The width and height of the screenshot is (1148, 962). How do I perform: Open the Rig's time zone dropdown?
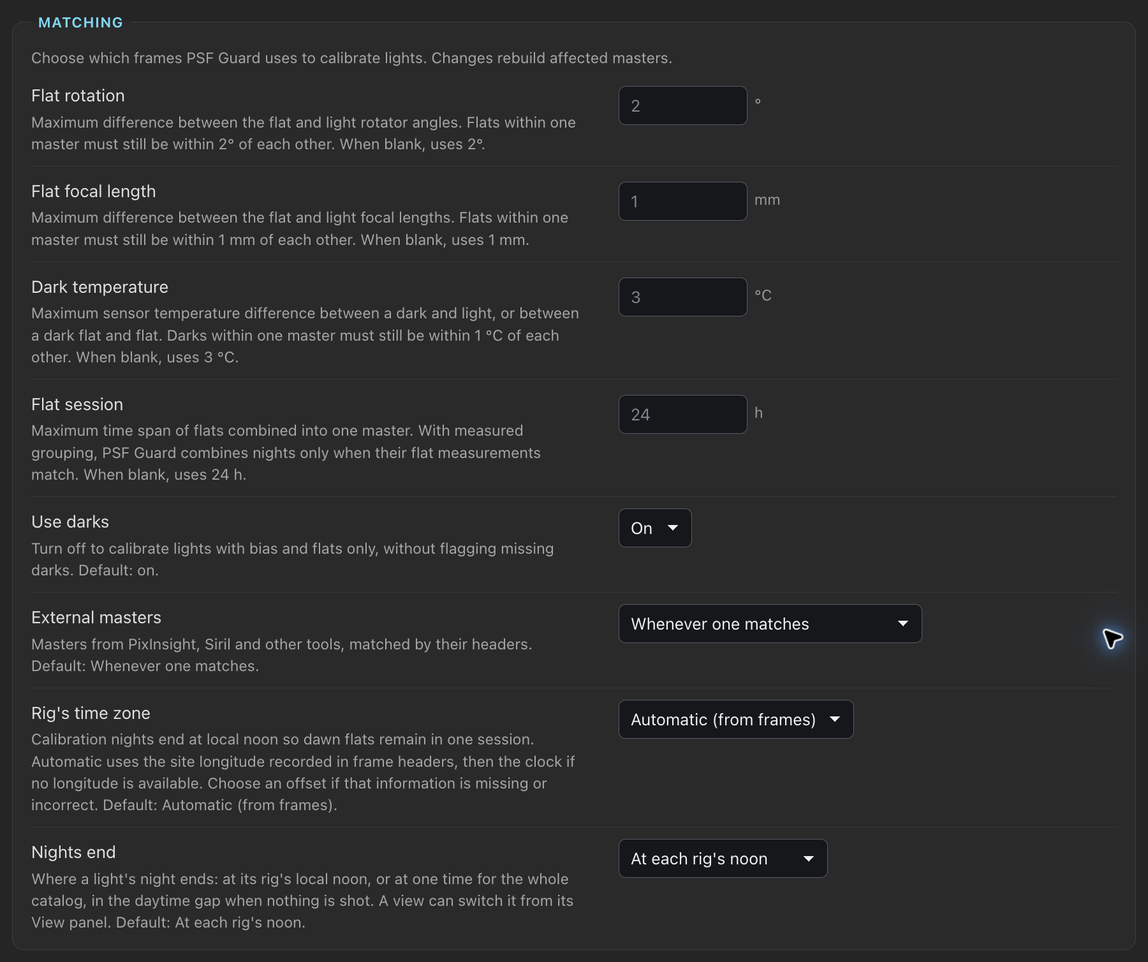click(x=736, y=720)
